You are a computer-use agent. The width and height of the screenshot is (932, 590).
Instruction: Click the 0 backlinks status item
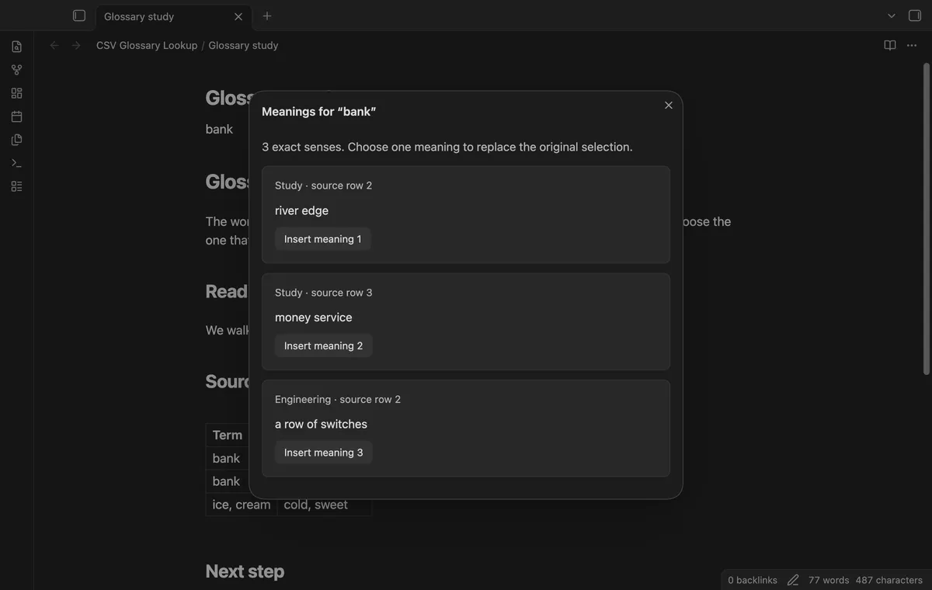[753, 580]
